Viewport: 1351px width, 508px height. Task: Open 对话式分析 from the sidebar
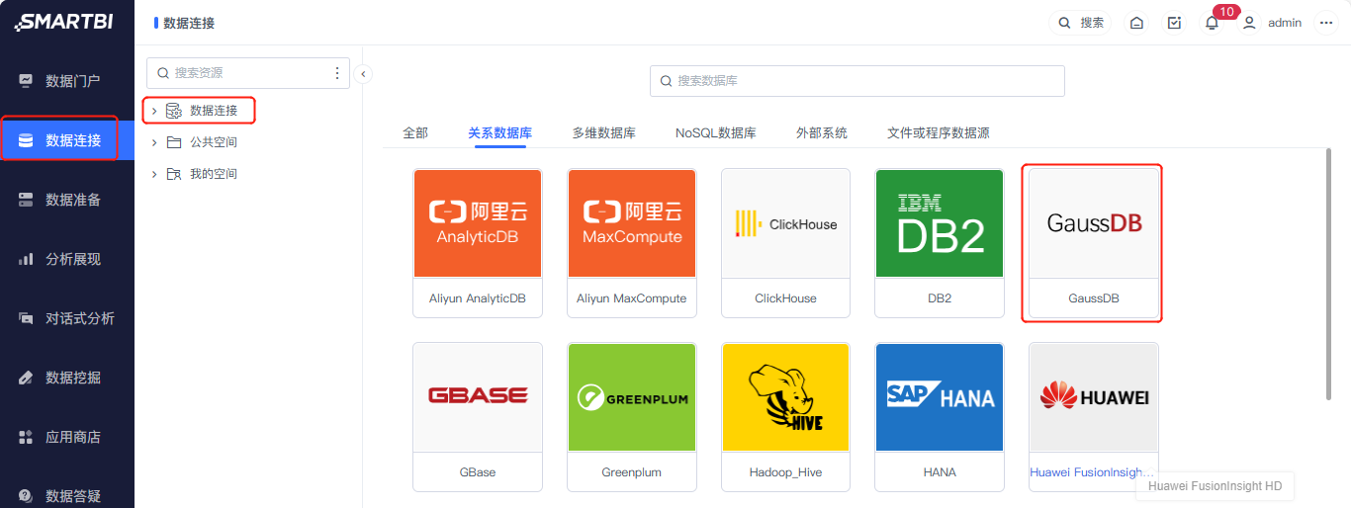pos(67,318)
